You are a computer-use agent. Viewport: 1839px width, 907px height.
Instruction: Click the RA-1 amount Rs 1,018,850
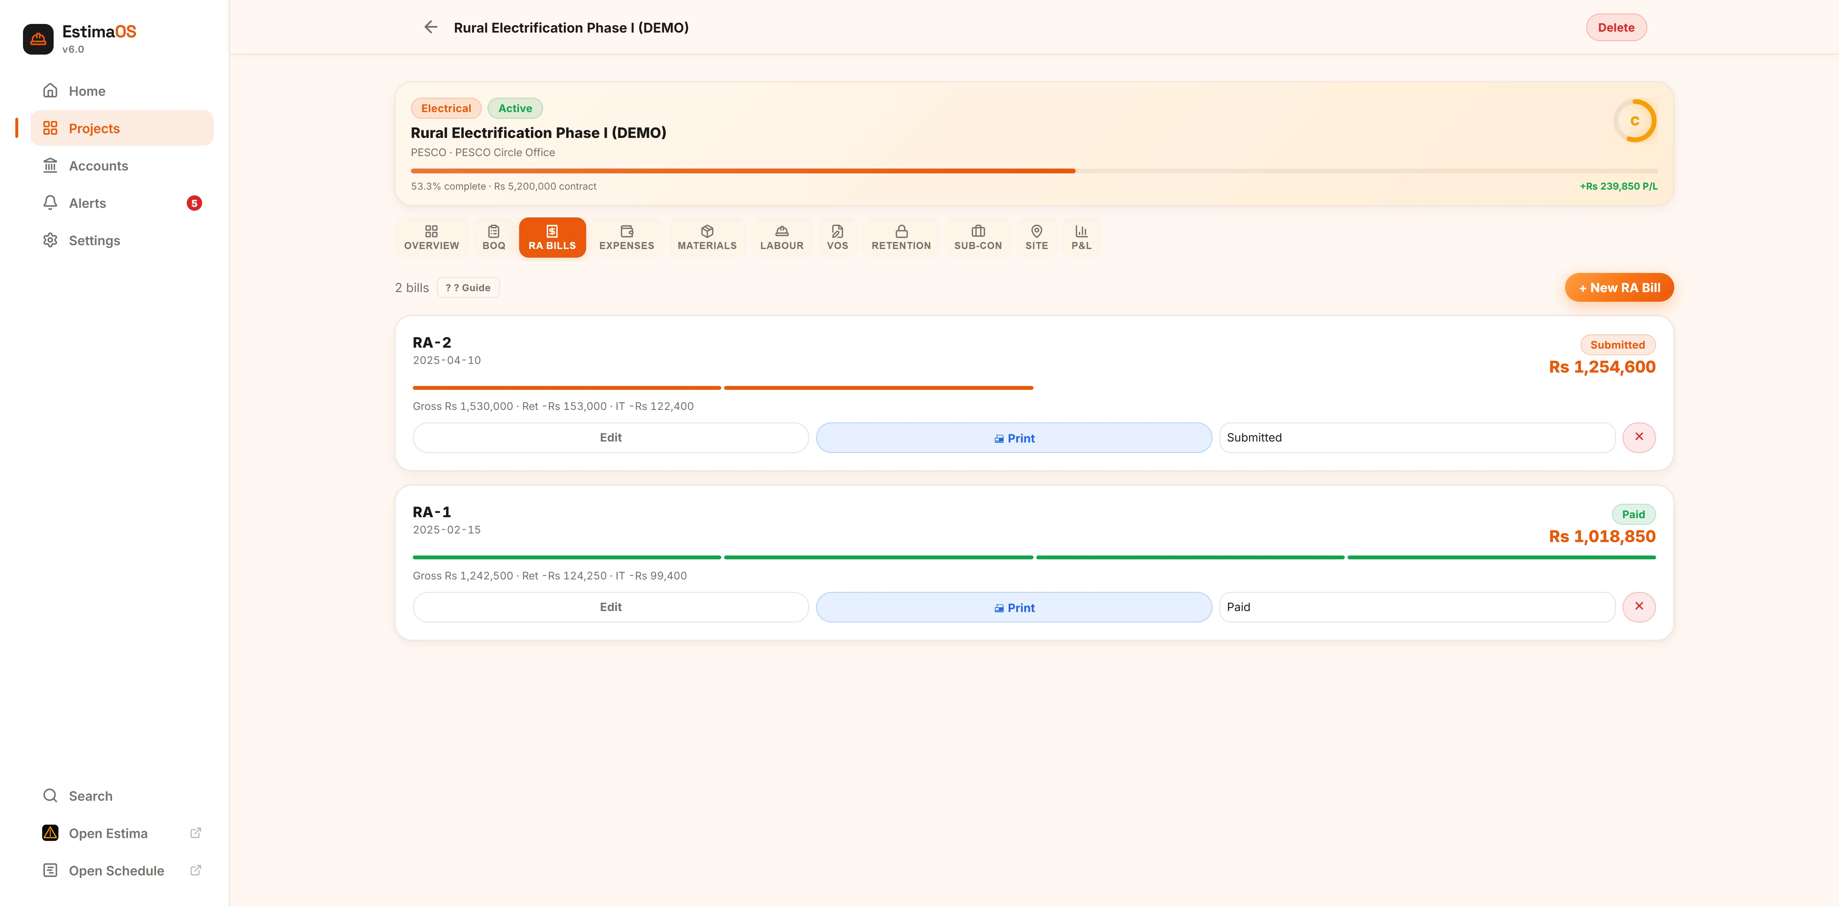(x=1602, y=537)
